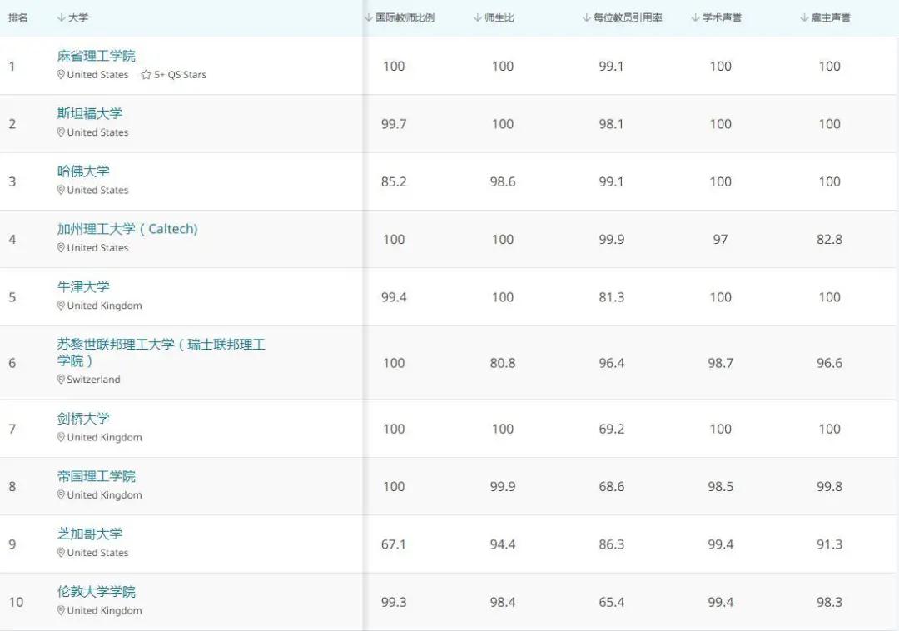Click 苏黎世联邦理工's 80.8 师生比 score
899x631 pixels.
click(503, 363)
